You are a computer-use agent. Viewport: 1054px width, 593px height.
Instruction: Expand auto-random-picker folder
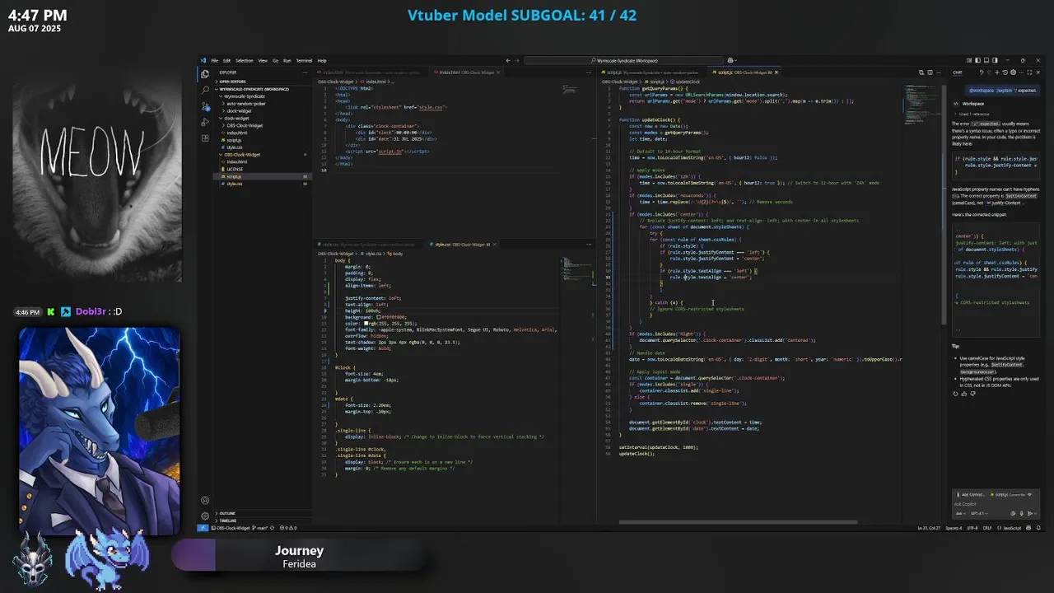(246, 104)
